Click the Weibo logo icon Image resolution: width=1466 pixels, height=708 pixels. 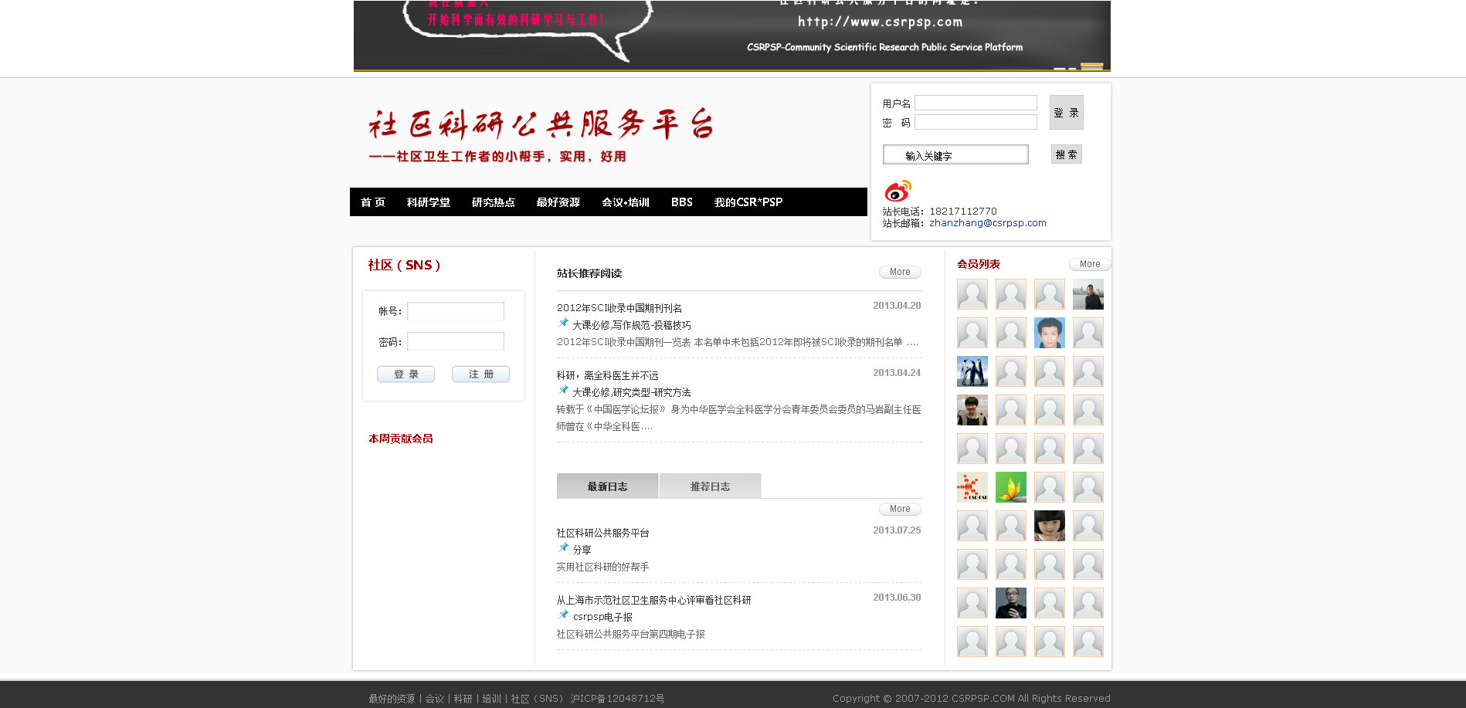coord(898,191)
